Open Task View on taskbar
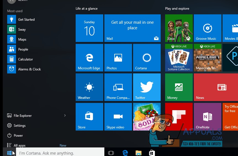This screenshot has height=156, width=238. coord(111,153)
